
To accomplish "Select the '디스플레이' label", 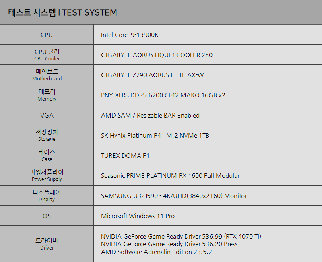I will [x=47, y=192].
